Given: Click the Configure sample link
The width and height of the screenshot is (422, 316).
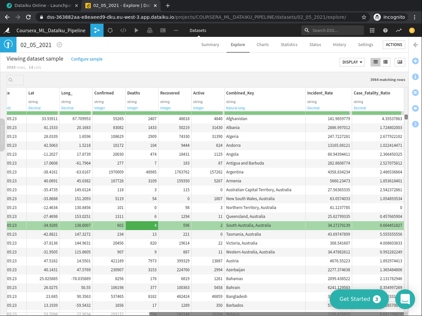Looking at the screenshot, I should point(87,59).
